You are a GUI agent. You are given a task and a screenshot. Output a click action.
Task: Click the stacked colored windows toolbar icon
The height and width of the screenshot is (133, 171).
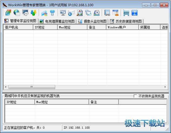[7, 12]
